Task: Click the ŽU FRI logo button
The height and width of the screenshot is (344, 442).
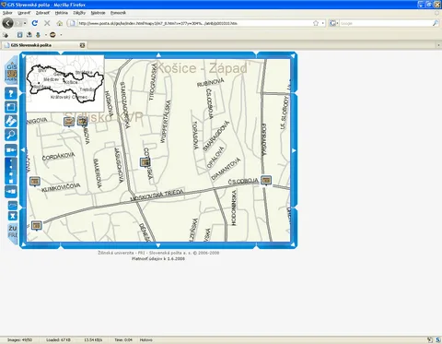Action: (x=13, y=232)
